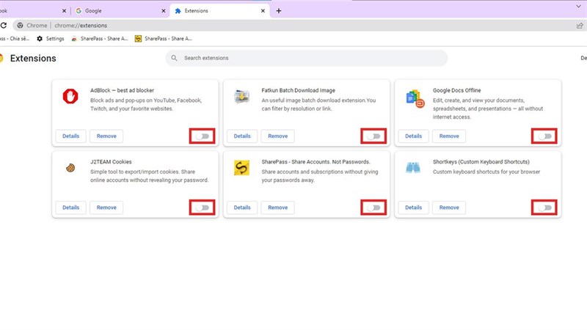The height and width of the screenshot is (330, 587).
Task: Open Fatkun Batch Download Details
Action: [x=242, y=136]
